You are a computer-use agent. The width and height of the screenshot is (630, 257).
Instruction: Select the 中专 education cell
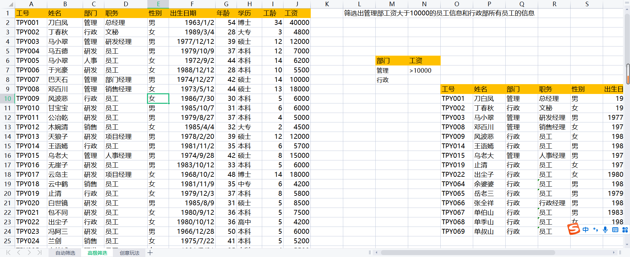[x=249, y=184]
